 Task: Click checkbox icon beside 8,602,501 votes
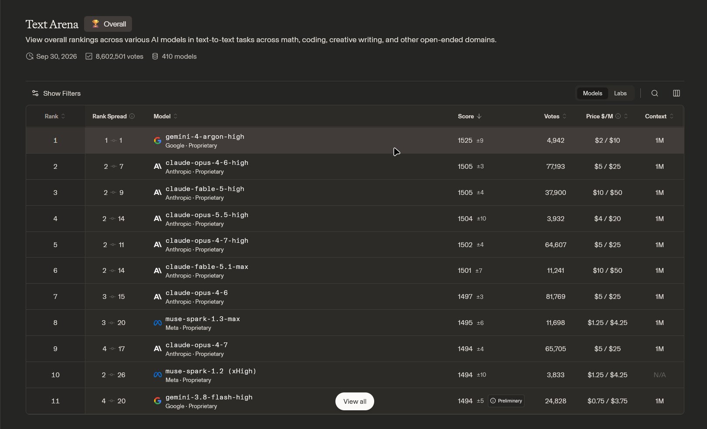click(x=89, y=57)
